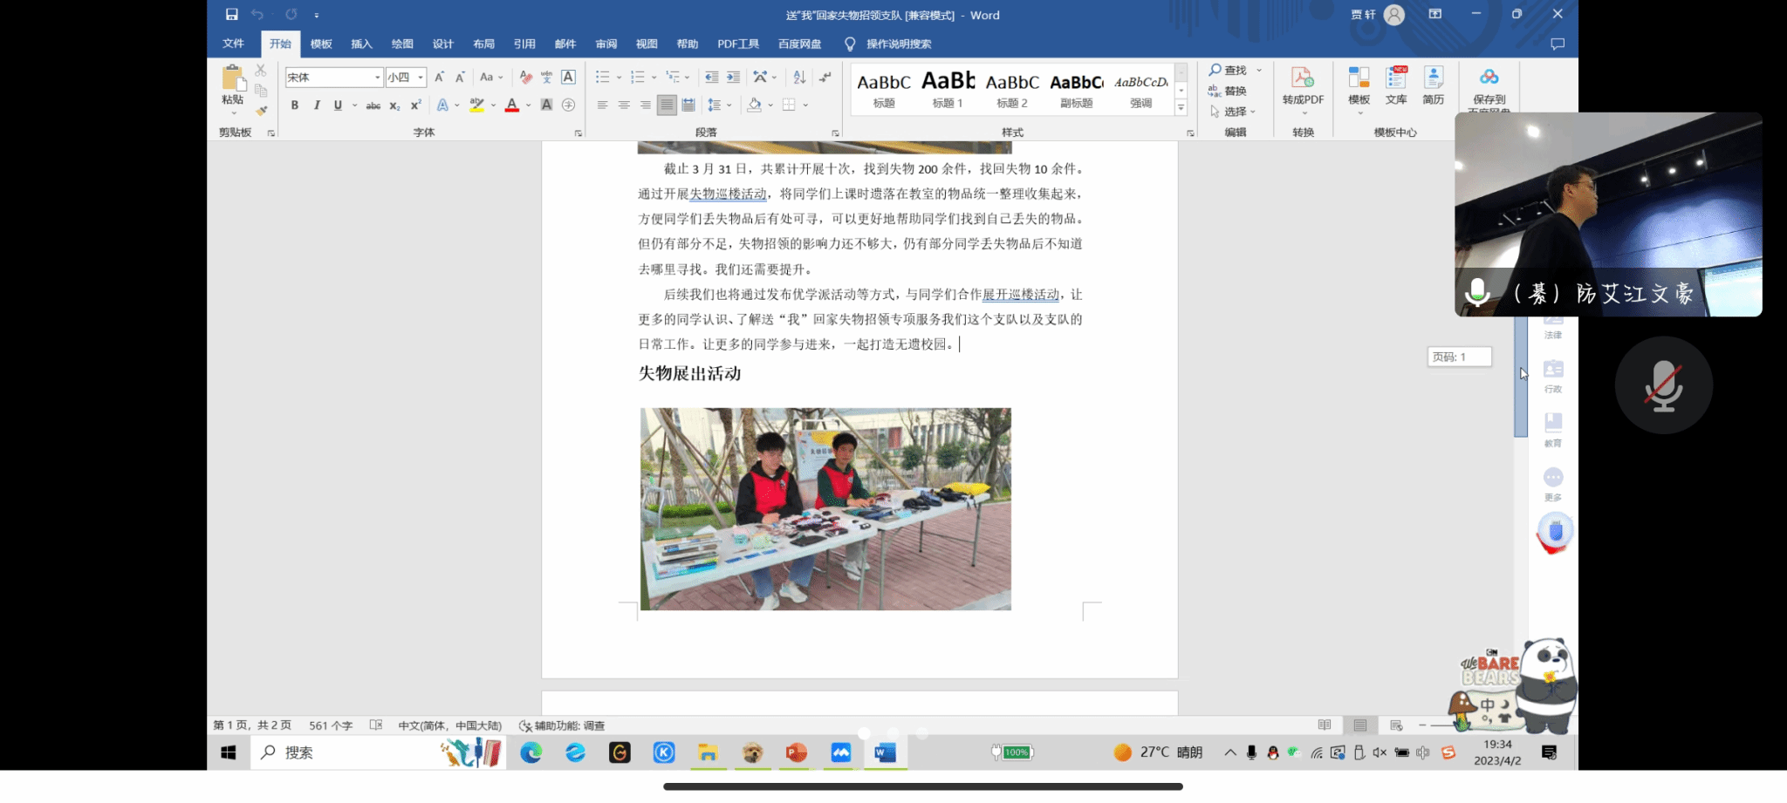The image size is (1787, 803).
Task: Click the Save icon in title bar
Action: coord(231,15)
